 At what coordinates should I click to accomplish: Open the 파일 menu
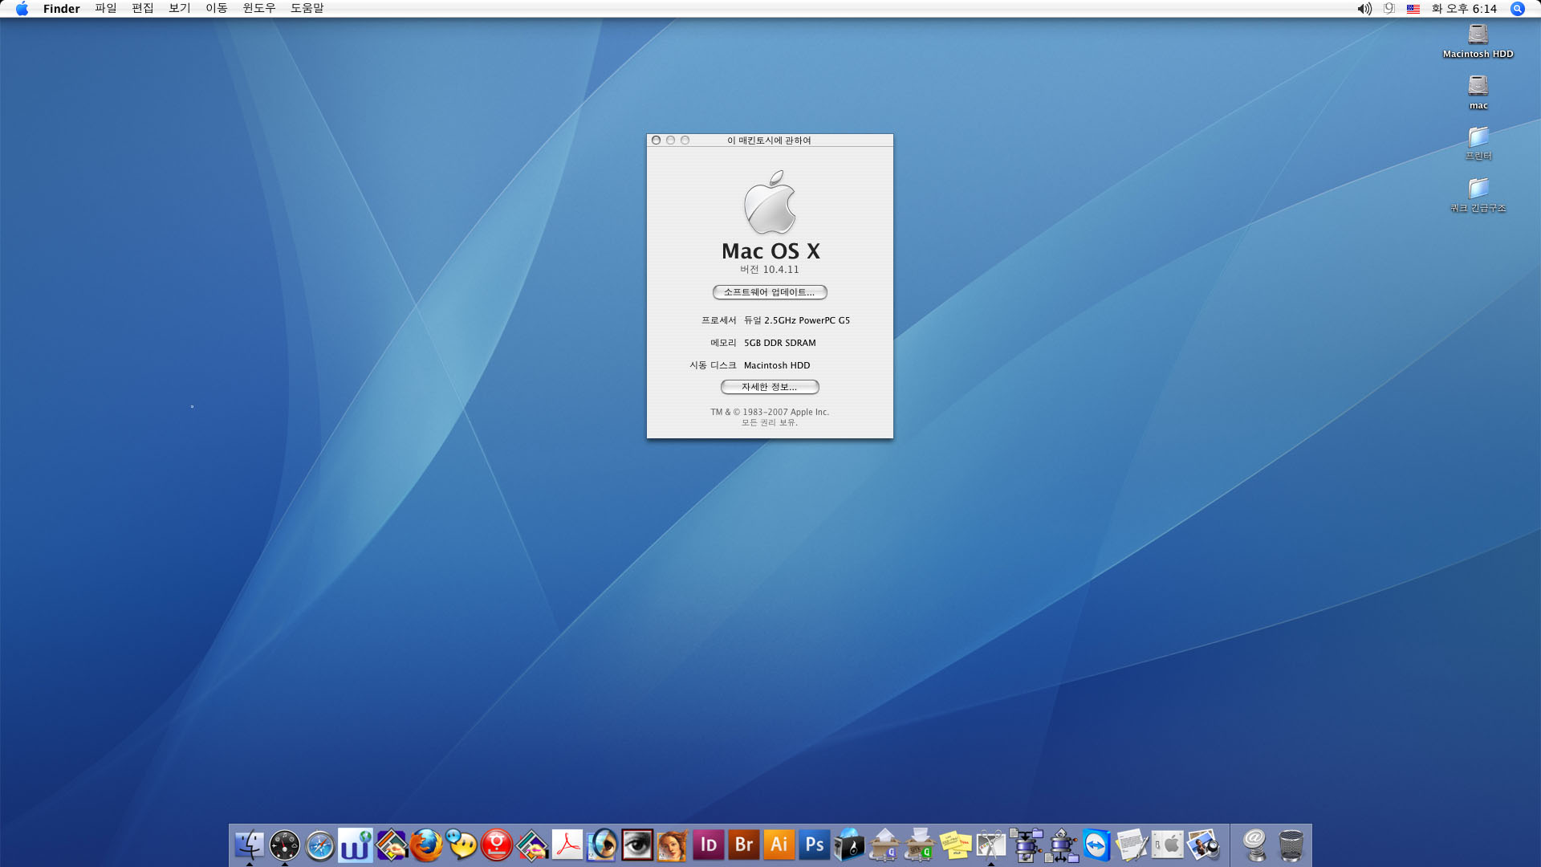[x=105, y=8]
